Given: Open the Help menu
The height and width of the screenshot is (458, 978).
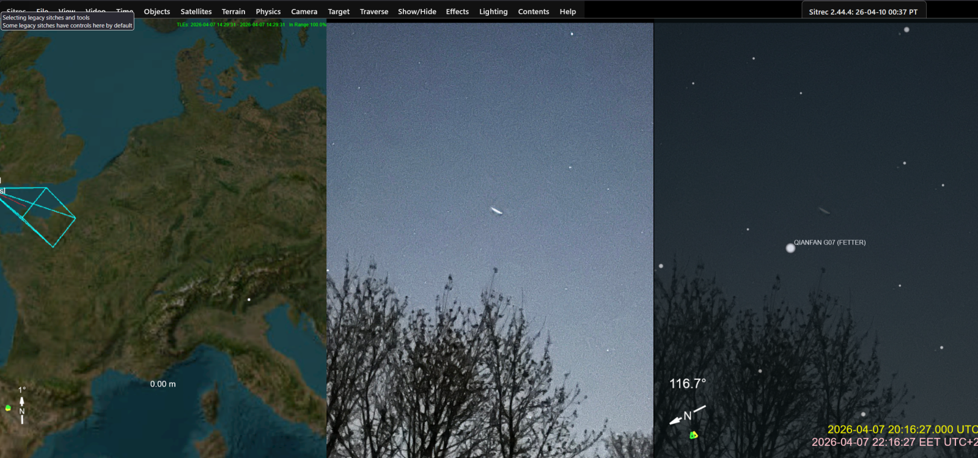Looking at the screenshot, I should pyautogui.click(x=567, y=12).
